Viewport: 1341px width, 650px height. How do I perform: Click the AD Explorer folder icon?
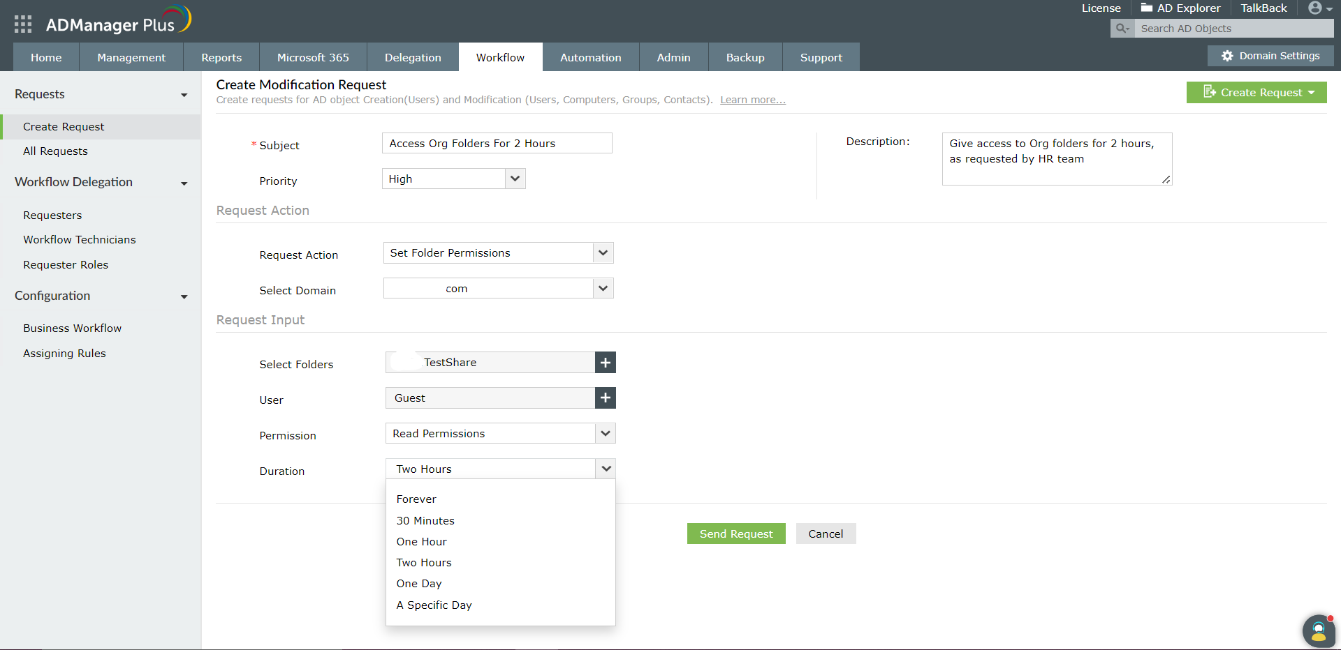[1145, 8]
